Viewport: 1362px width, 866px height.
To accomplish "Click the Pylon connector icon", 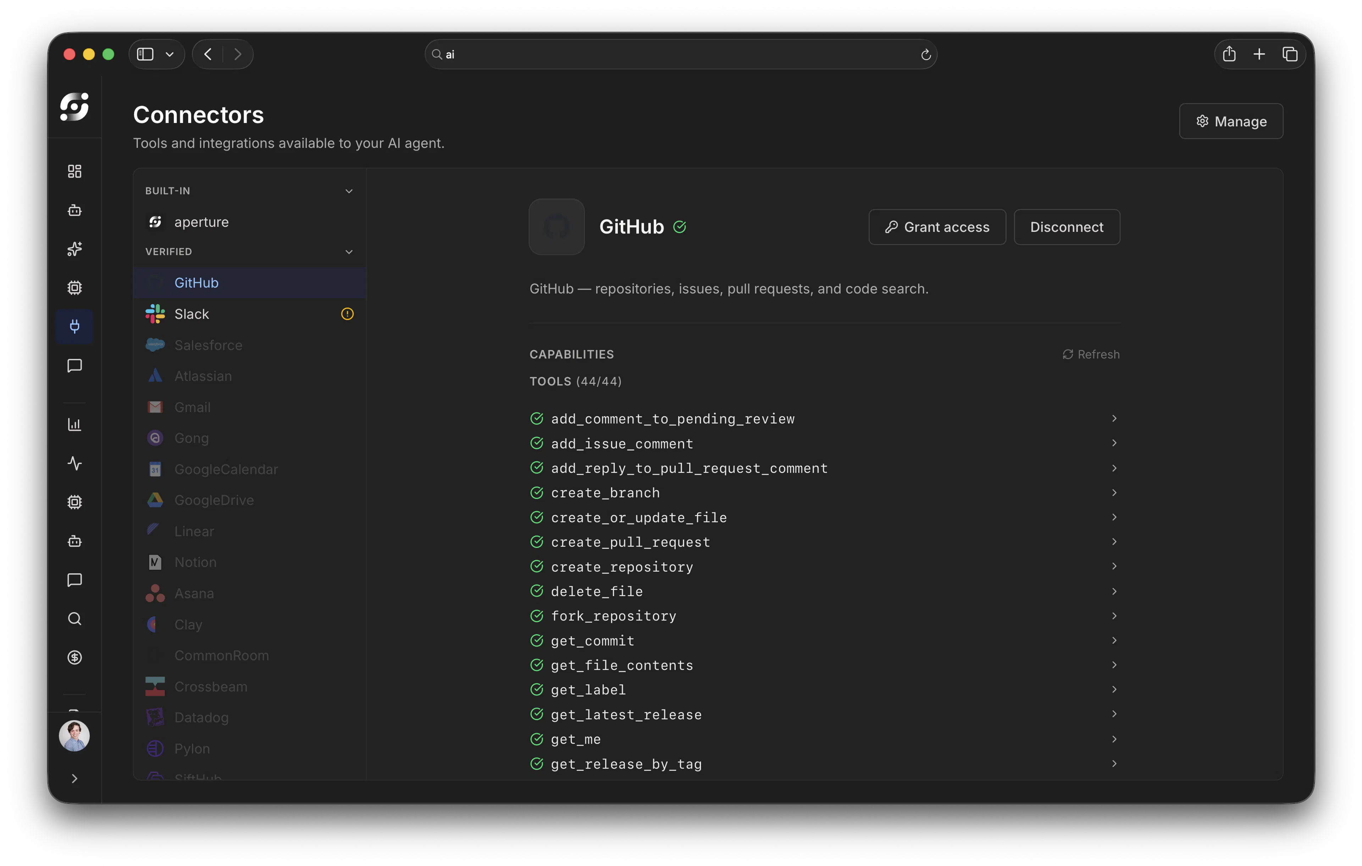I will (155, 748).
